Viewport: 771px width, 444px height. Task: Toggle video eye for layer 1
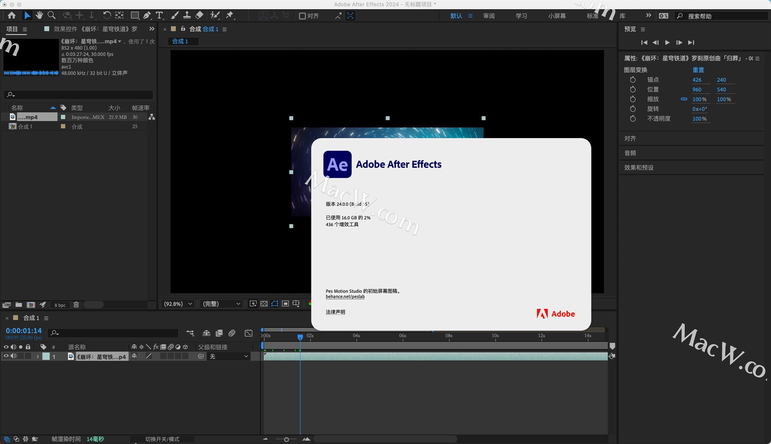(6, 356)
